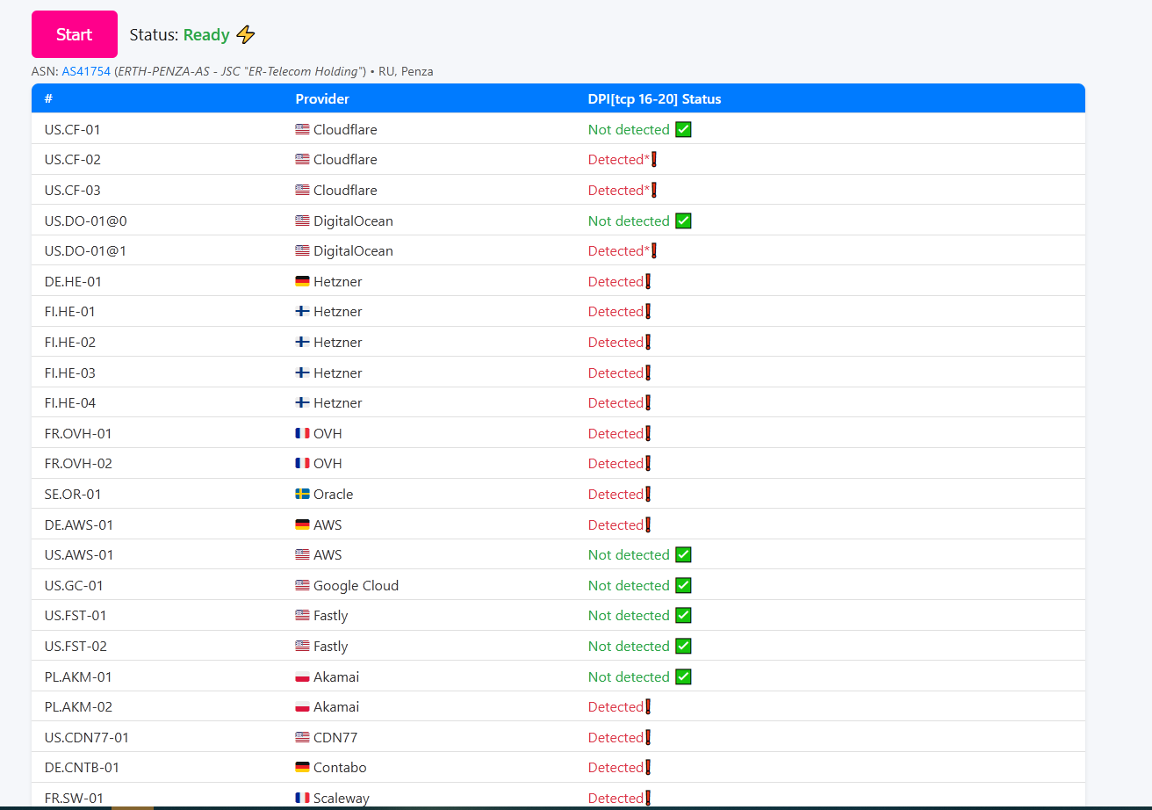Image resolution: width=1152 pixels, height=810 pixels.
Task: Click the red exclamation mark in the FI.HE-03 row
Action: (648, 372)
